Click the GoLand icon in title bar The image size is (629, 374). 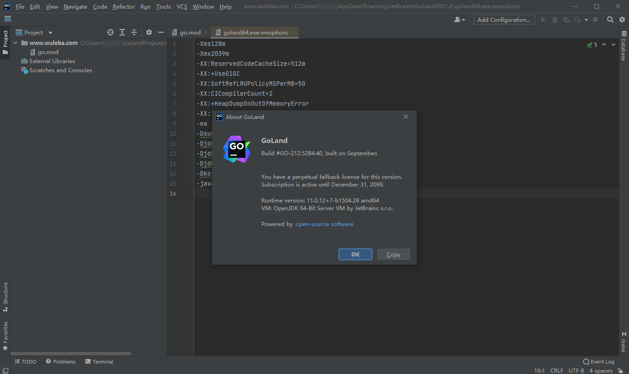7,6
